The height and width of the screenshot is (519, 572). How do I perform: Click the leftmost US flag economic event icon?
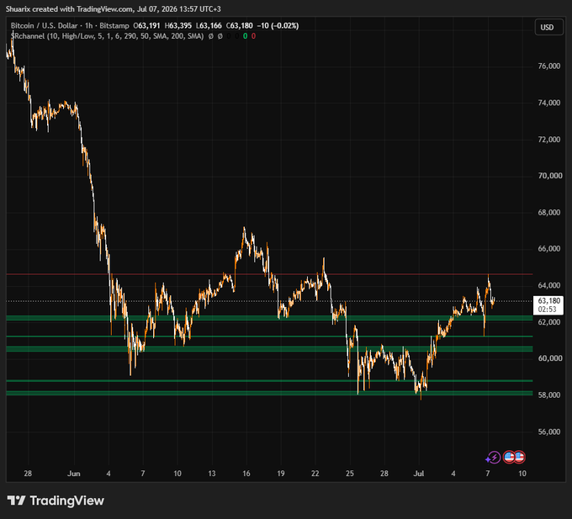click(509, 457)
